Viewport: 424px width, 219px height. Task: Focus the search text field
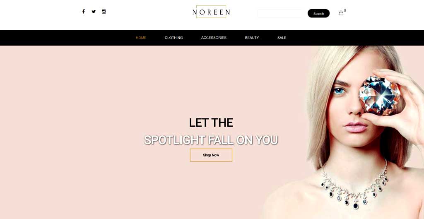[x=280, y=14]
